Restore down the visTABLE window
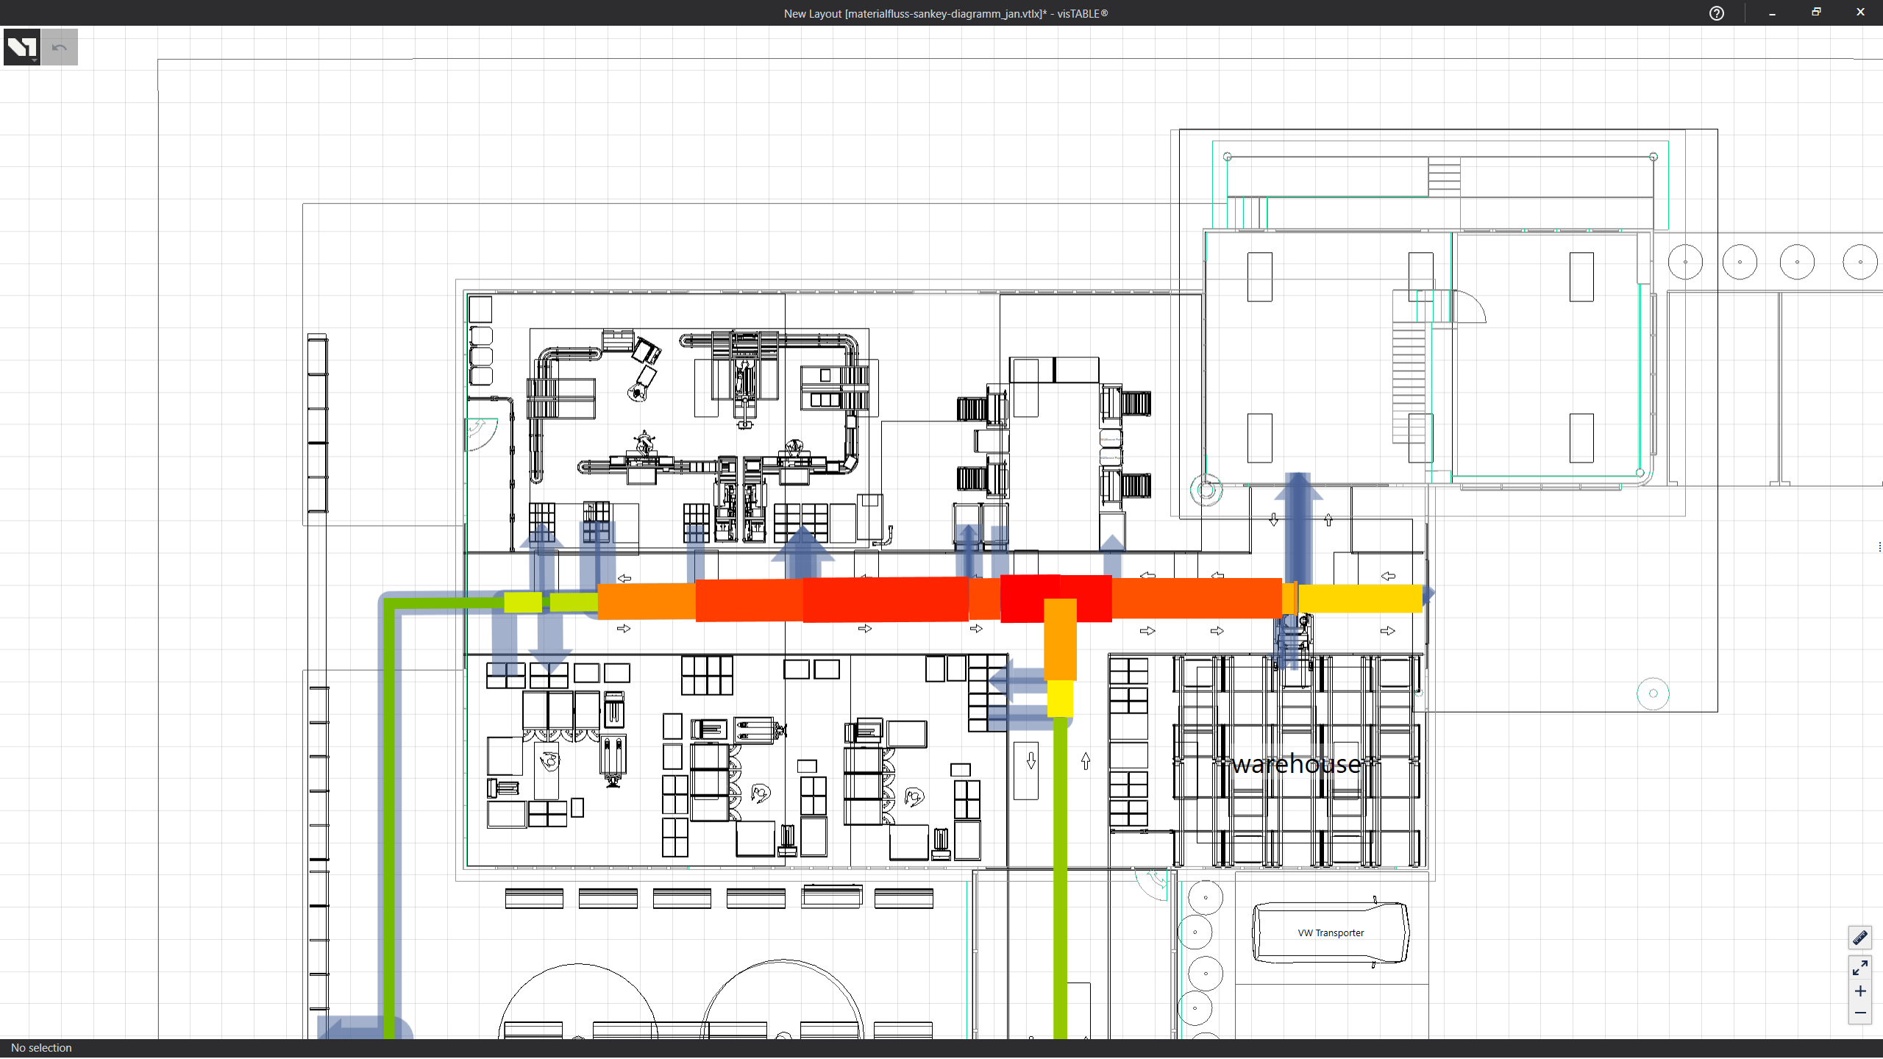Screen dimensions: 1883x1059 (x=1816, y=13)
